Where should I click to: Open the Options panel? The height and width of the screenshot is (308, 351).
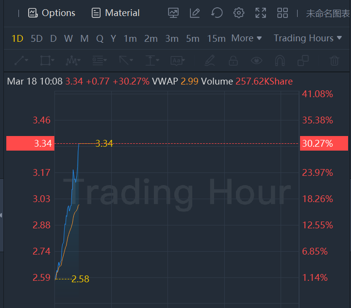coord(52,13)
